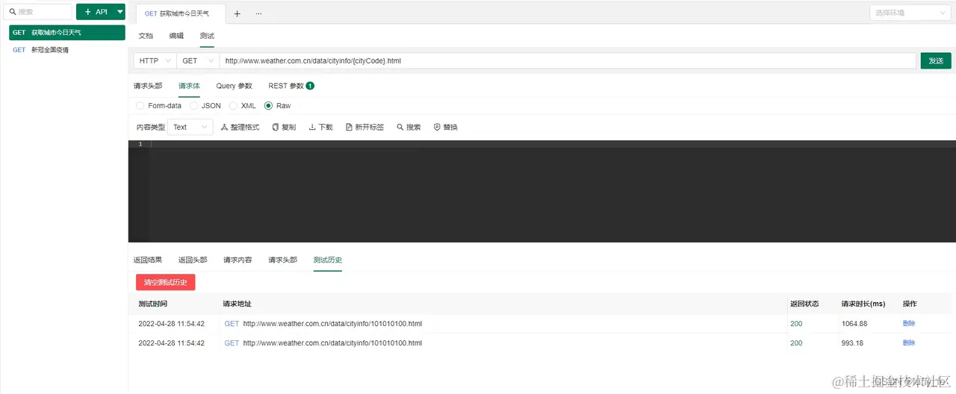956x394 pixels.
Task: Open the 选择环境 environment dropdown
Action: pos(910,13)
